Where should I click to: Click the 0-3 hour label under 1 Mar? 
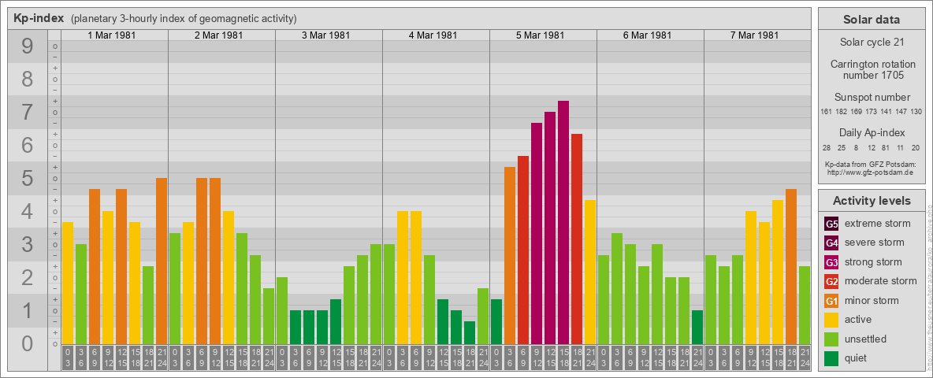68,358
